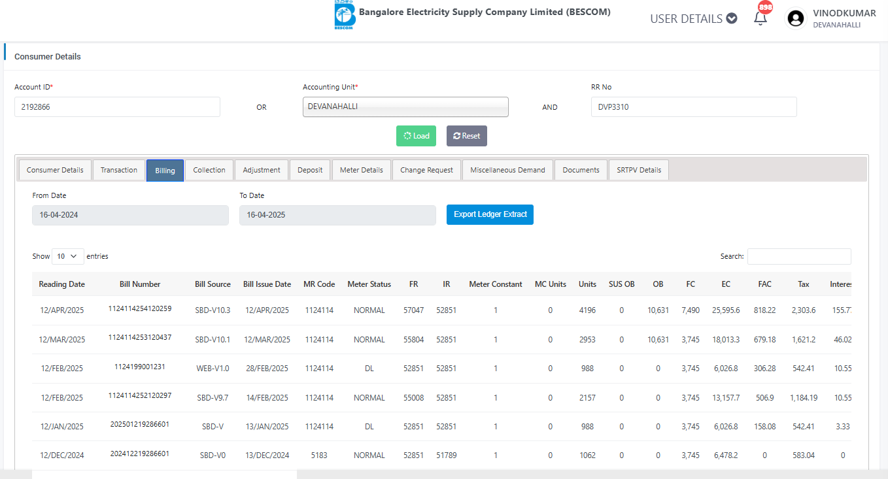Open the Adjustment tab

coord(262,170)
